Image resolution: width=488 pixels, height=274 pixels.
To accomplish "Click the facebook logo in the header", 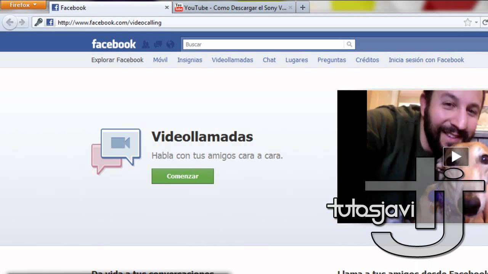I will tap(114, 44).
